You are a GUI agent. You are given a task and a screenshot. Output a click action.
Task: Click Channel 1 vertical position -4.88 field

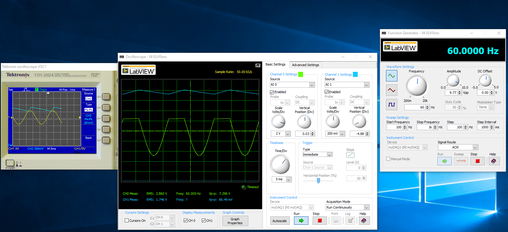[358, 134]
